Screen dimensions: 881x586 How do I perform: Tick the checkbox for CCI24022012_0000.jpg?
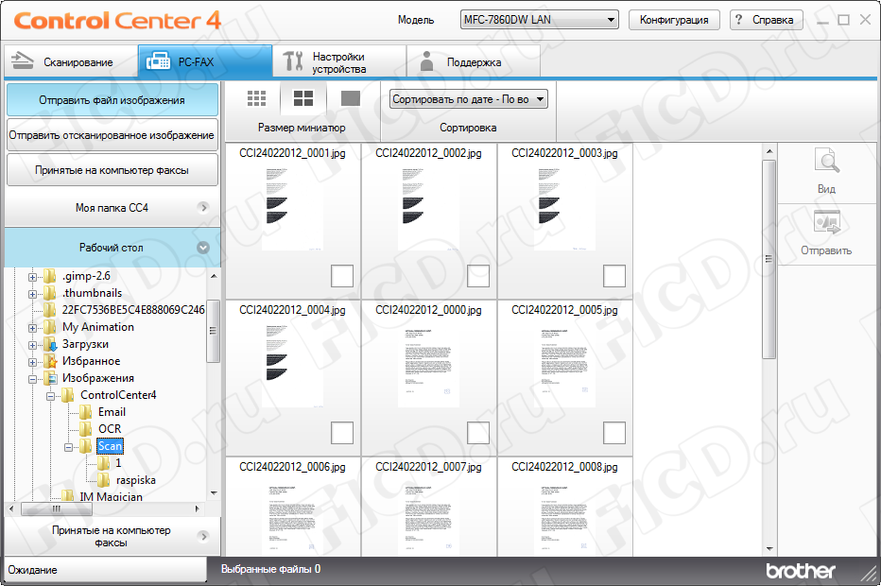point(478,433)
